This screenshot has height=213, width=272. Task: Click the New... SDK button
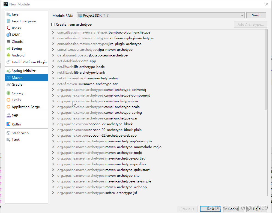pyautogui.click(x=256, y=15)
